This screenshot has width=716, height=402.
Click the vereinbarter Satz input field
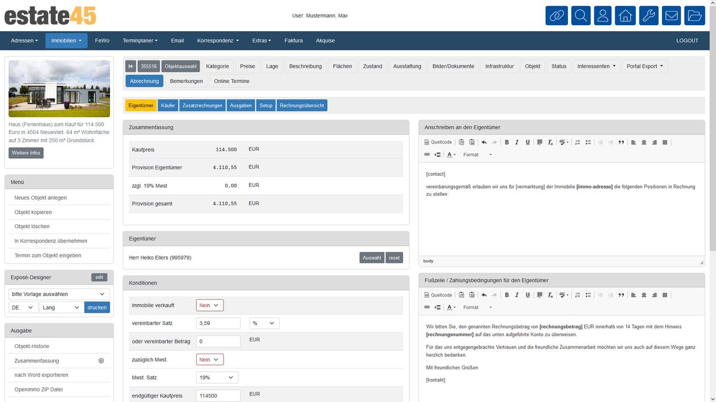pos(218,323)
